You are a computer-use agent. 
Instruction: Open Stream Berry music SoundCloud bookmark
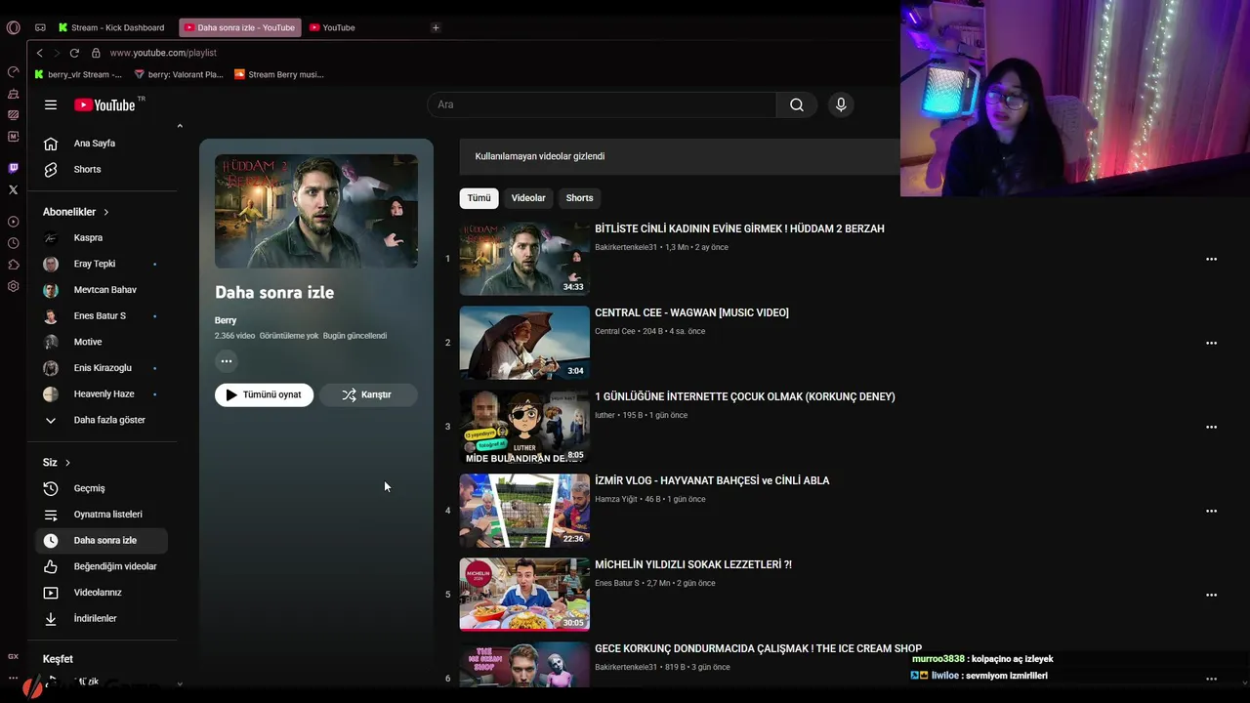tap(279, 74)
